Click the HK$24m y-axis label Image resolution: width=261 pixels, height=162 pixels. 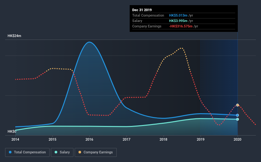(x=14, y=36)
